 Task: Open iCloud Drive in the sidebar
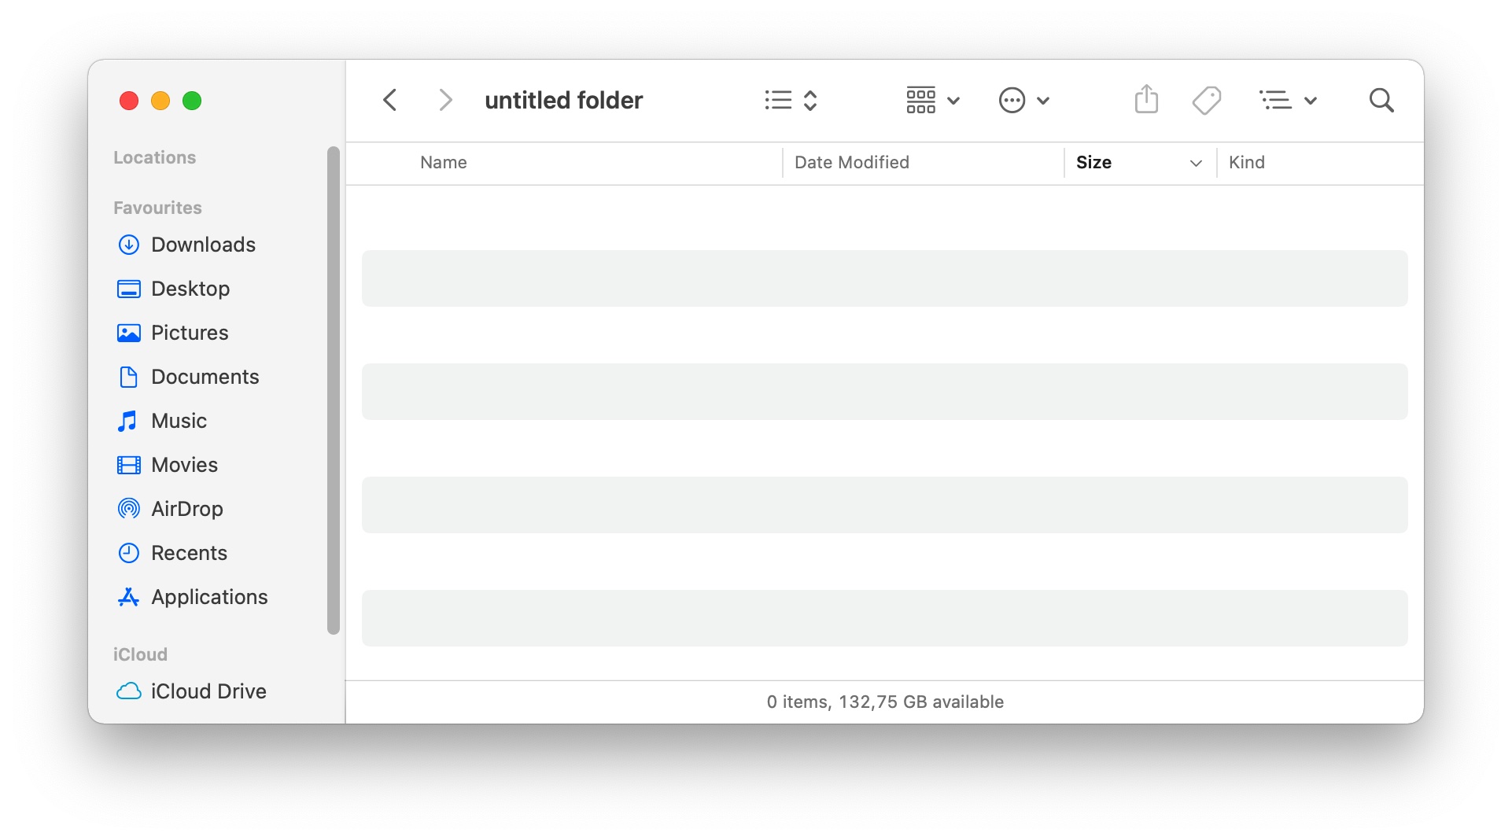(x=208, y=691)
